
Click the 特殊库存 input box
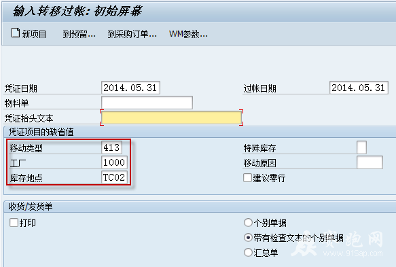pyautogui.click(x=361, y=147)
